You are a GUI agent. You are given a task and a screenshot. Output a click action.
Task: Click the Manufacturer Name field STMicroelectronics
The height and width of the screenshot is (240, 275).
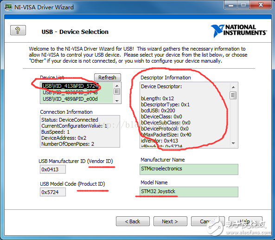tap(189, 169)
